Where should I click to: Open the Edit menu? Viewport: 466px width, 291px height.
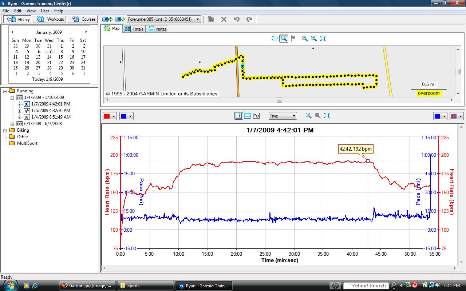coord(18,11)
